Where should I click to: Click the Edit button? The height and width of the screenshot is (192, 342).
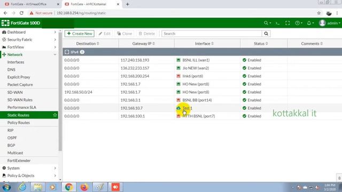pyautogui.click(x=105, y=34)
